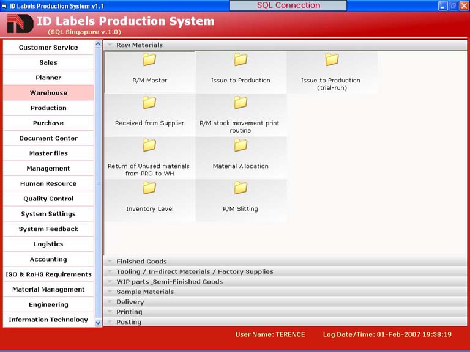The height and width of the screenshot is (352, 470).
Task: Open the Issue to Production folder icon
Action: tap(241, 60)
